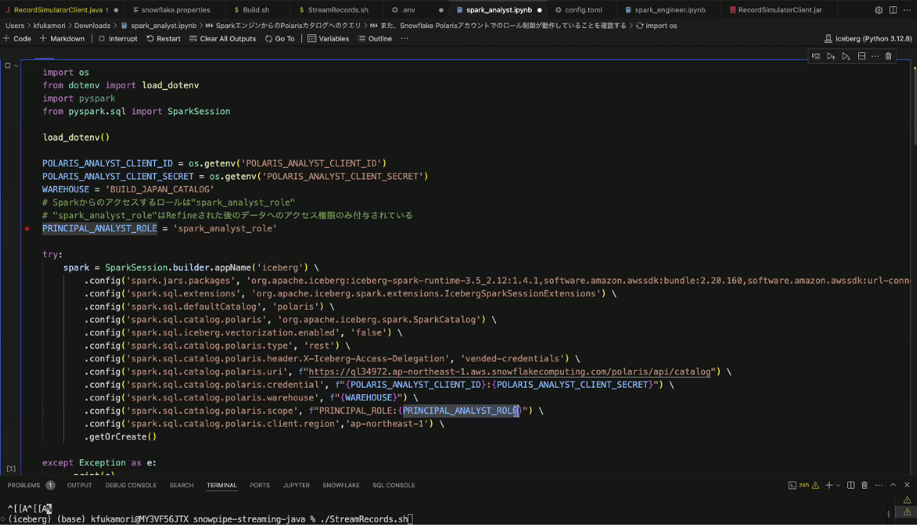Open the PORTS panel tab
Screen dimensions: 917x525
[x=260, y=485]
